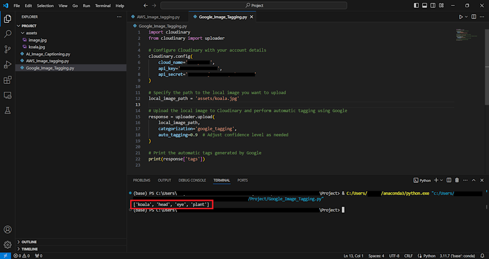Add a new terminal with plus icon

coord(436,180)
